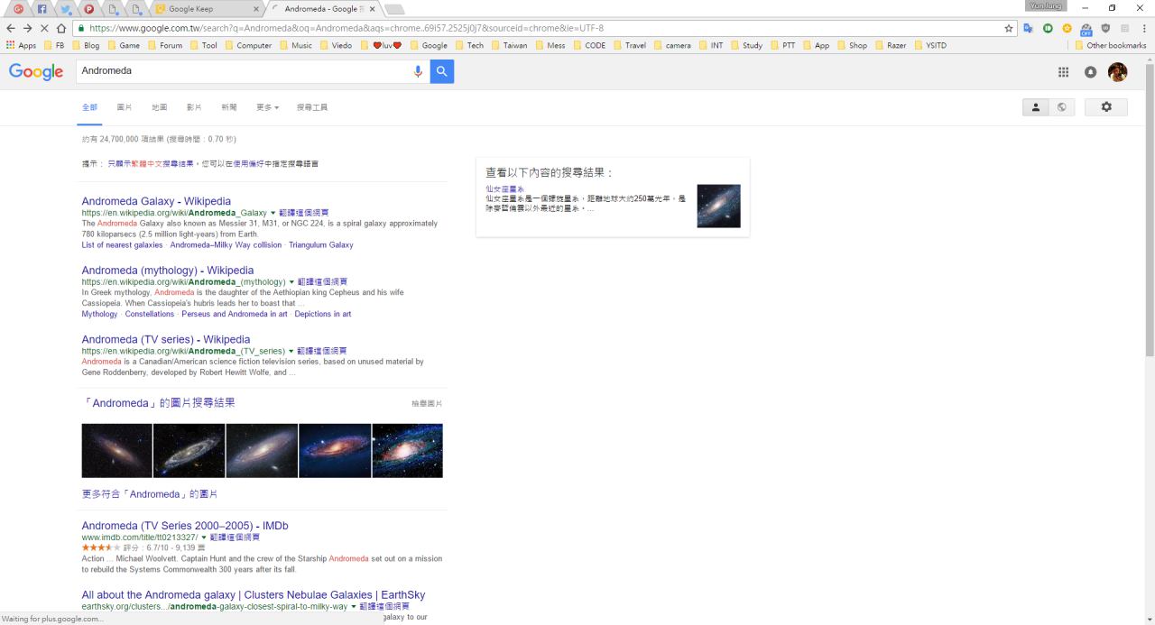Open the Music bookmark folder
Image resolution: width=1155 pixels, height=625 pixels.
pyautogui.click(x=294, y=45)
